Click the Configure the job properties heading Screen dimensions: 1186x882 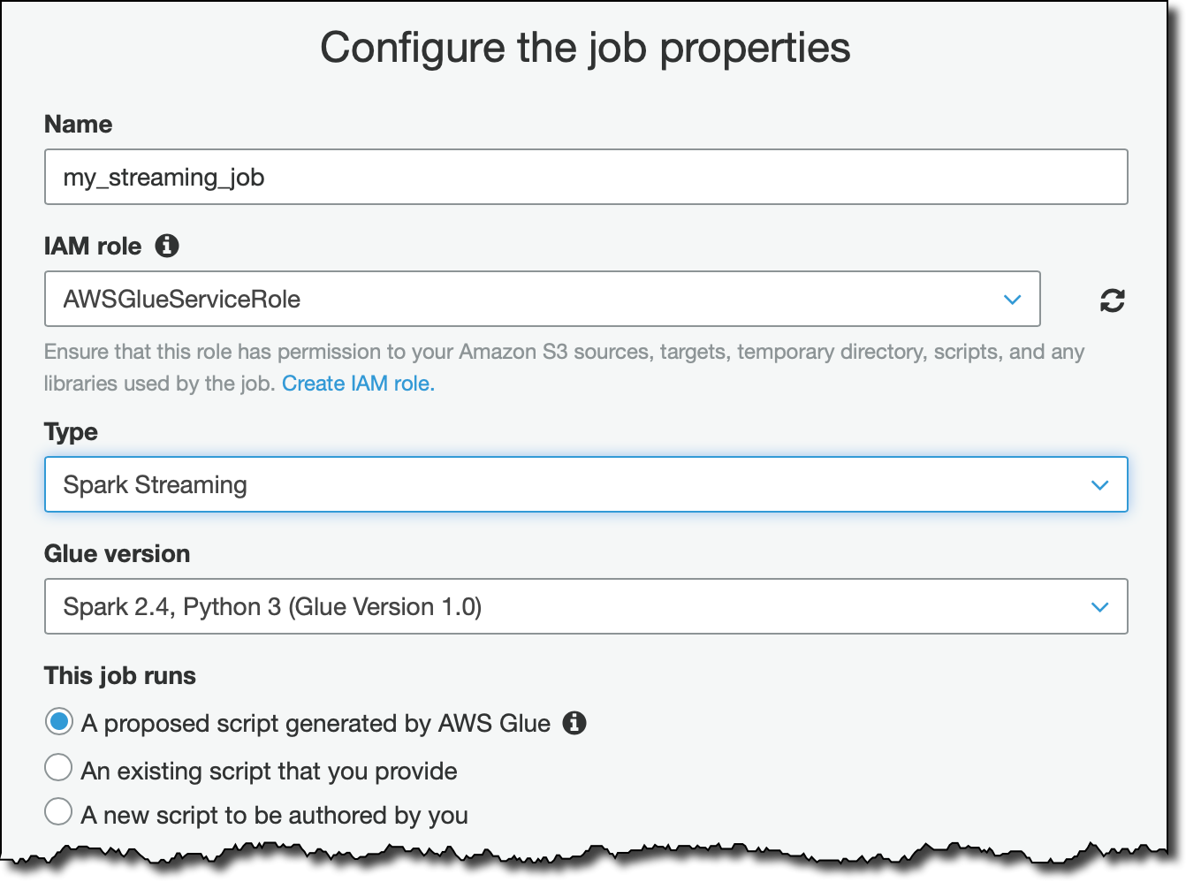585,48
